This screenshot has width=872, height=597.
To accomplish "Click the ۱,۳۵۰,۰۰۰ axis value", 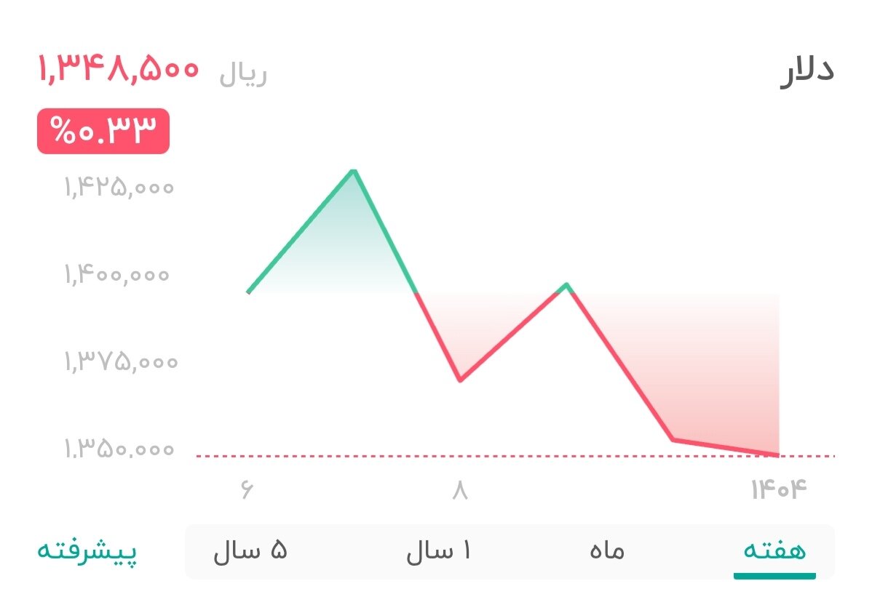I will [116, 449].
